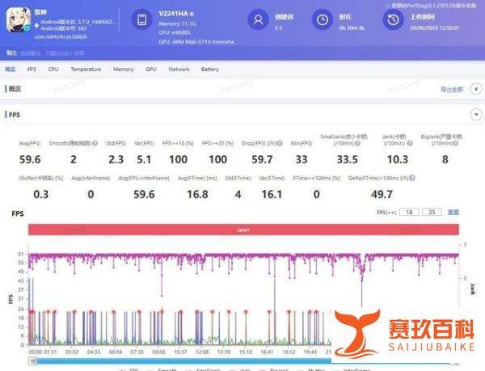485x371 pixels.
Task: Click the reset link beside FPS thresholds
Action: click(453, 212)
